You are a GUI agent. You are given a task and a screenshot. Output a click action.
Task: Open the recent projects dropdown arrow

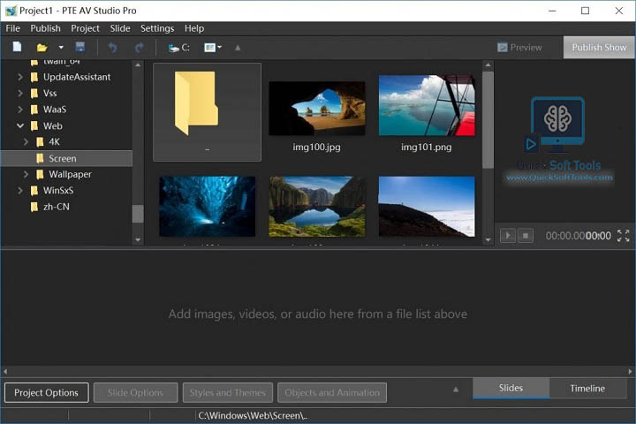click(61, 48)
